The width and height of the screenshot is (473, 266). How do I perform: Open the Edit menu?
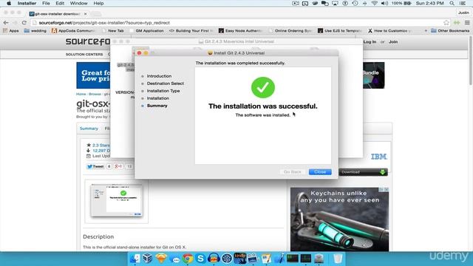(60, 3)
